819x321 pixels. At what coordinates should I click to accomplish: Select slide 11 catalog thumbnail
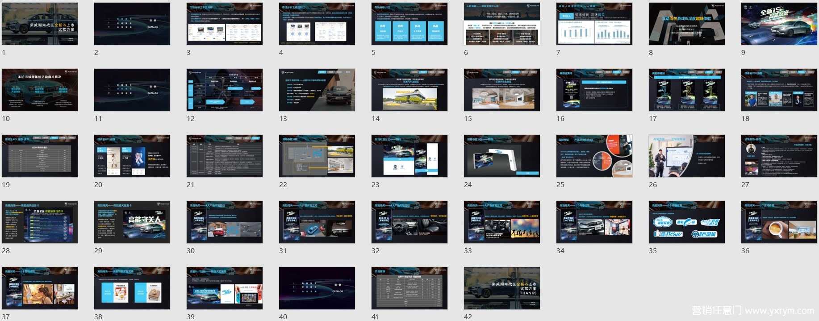pyautogui.click(x=132, y=90)
